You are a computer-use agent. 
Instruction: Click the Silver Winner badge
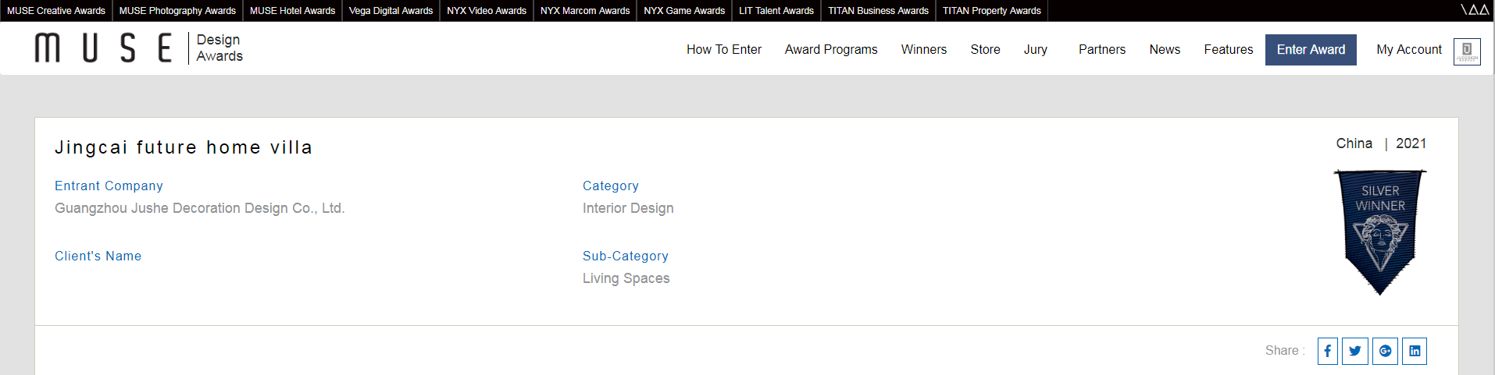(1379, 232)
